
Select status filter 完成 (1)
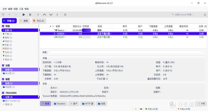pos(7,41)
